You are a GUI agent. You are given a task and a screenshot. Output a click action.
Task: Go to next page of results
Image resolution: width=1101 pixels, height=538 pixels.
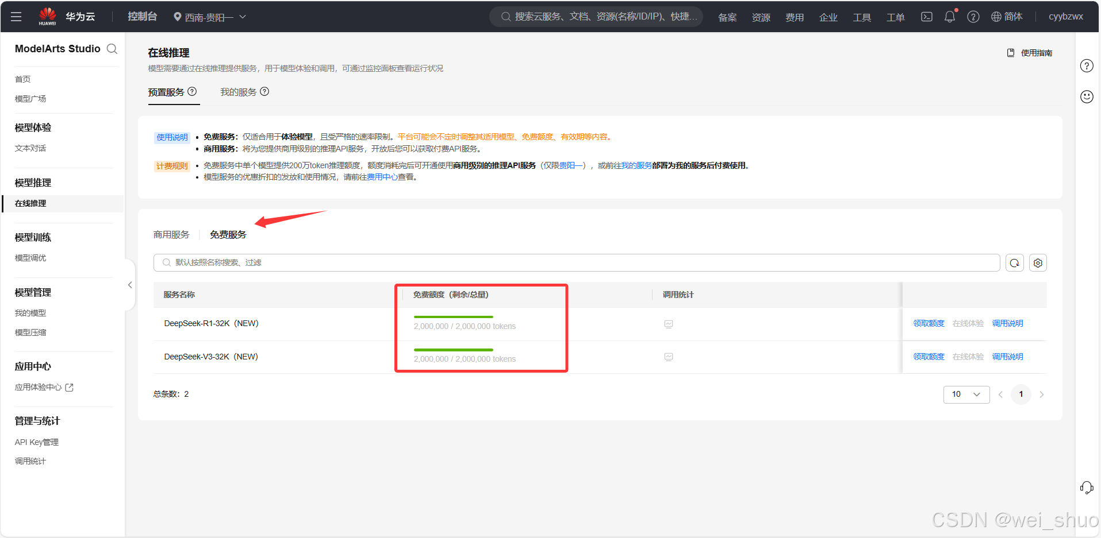(1042, 394)
